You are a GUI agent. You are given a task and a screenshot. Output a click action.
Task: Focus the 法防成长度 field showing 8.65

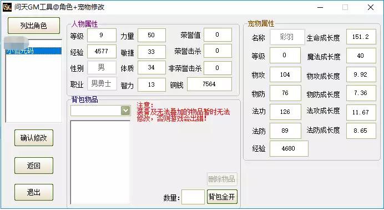click(361, 131)
